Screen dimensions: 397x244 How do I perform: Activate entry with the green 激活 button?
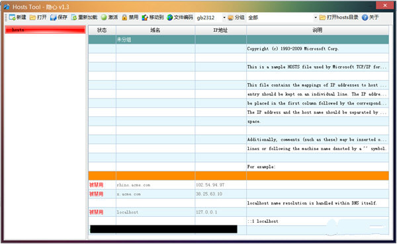pos(109,17)
